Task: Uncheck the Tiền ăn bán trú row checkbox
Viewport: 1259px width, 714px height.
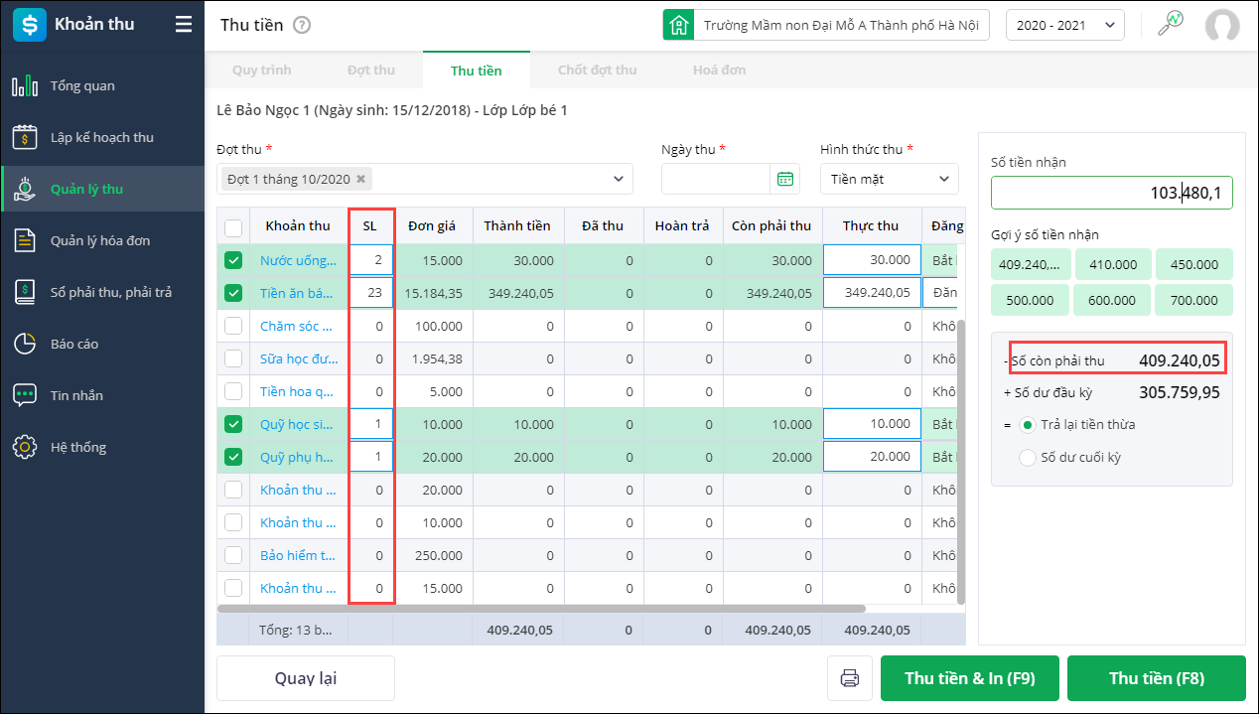Action: pos(233,293)
